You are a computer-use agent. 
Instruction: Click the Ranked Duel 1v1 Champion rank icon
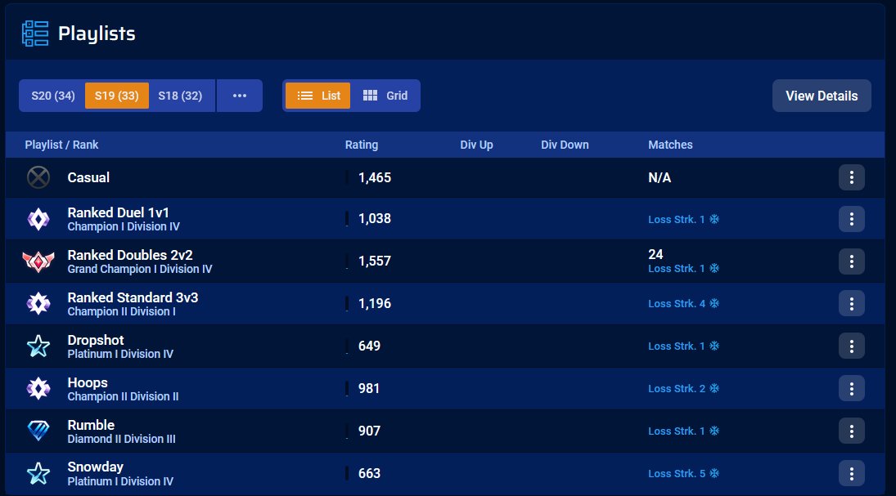tap(38, 219)
